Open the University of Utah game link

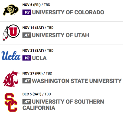click(x=60, y=35)
